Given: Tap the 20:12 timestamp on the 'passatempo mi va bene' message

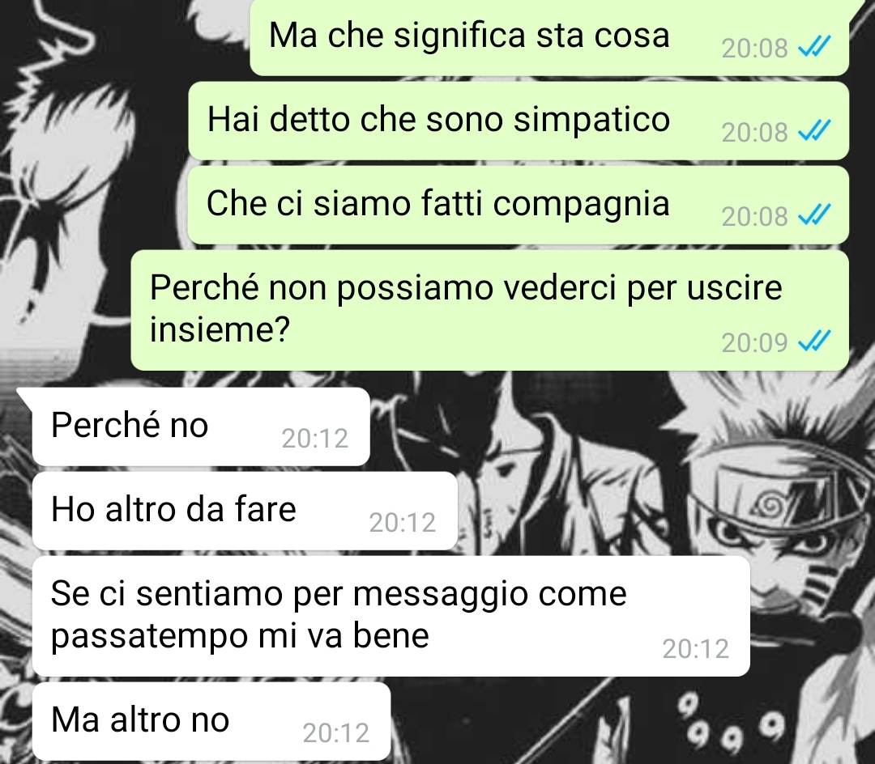Looking at the screenshot, I should [695, 648].
